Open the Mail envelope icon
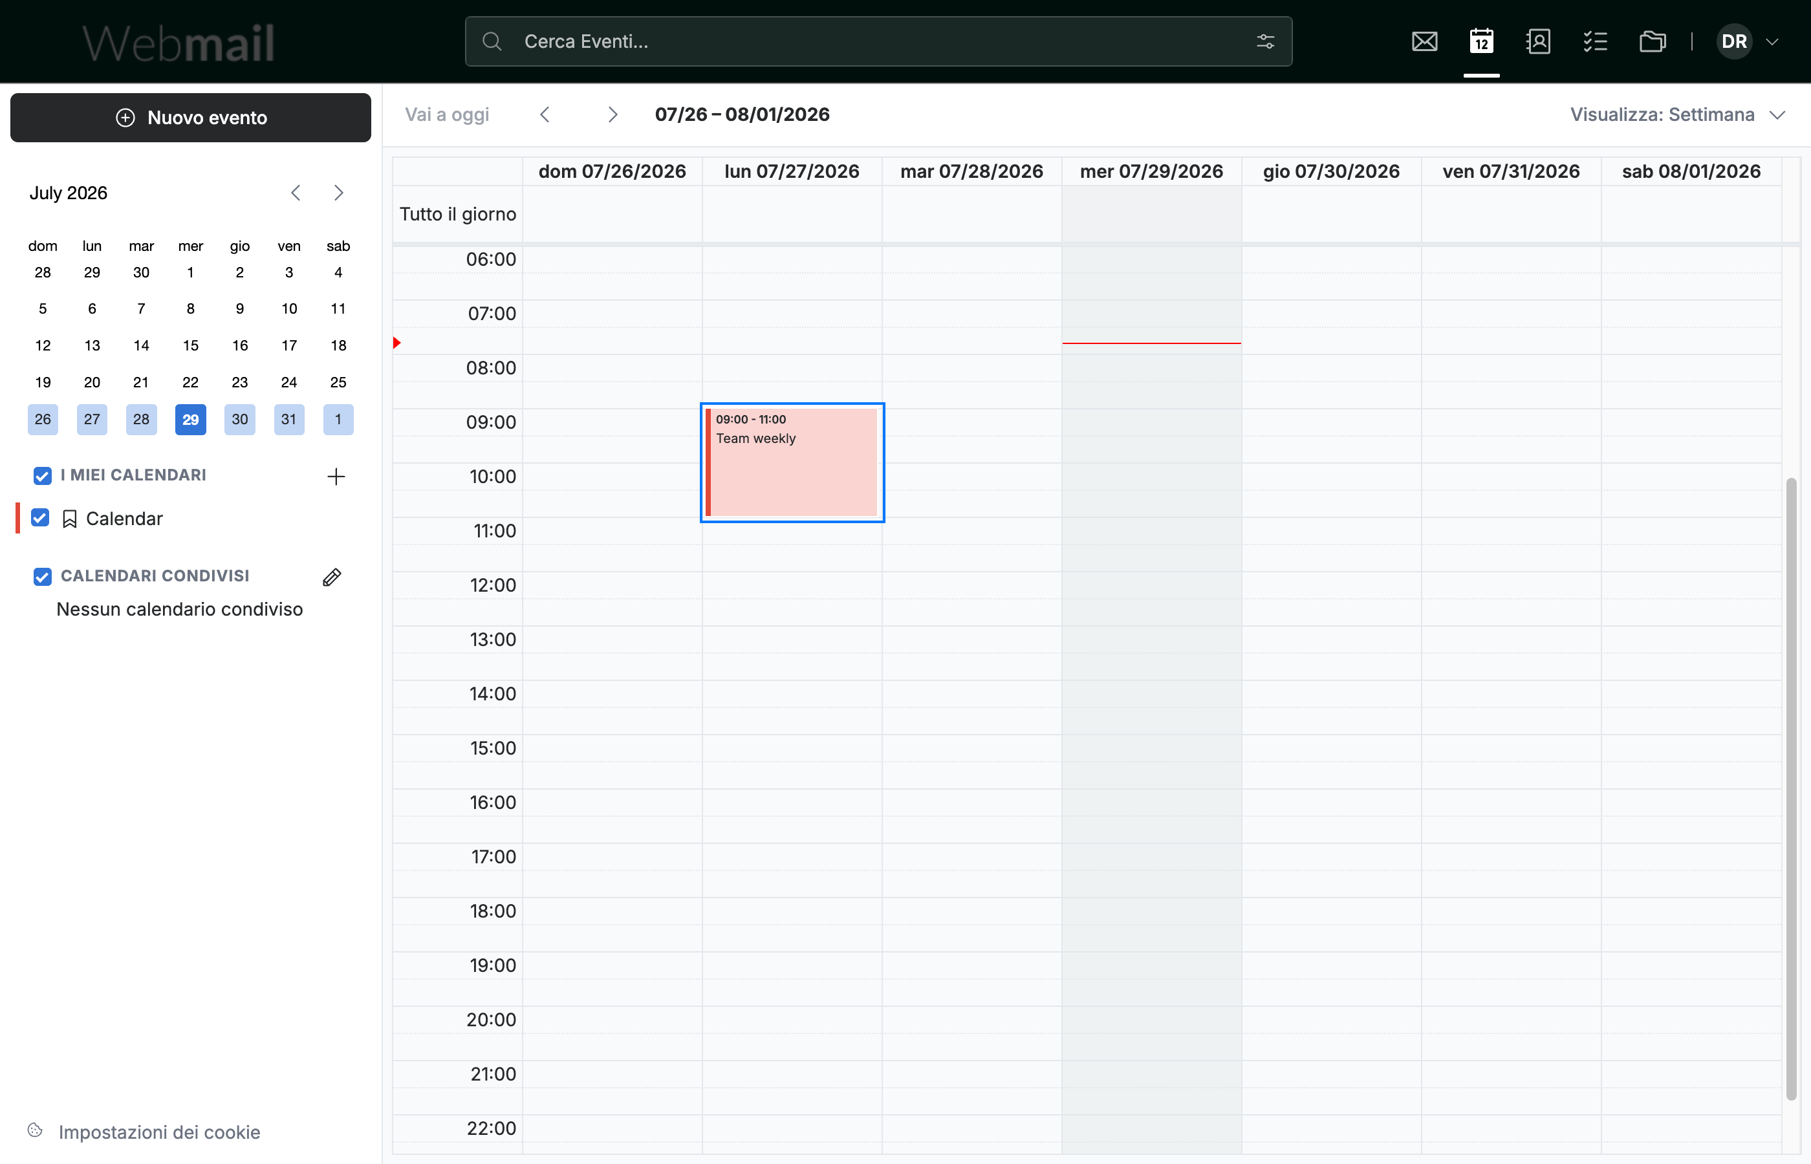The width and height of the screenshot is (1811, 1164). 1424,41
